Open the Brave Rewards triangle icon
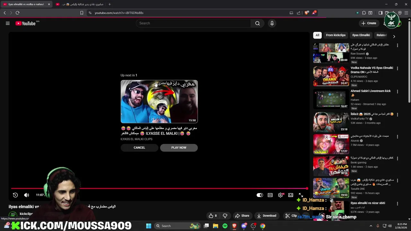Viewport: 411px width, 231px height. (x=314, y=13)
